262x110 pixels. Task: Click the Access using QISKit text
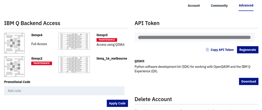click(x=111, y=45)
